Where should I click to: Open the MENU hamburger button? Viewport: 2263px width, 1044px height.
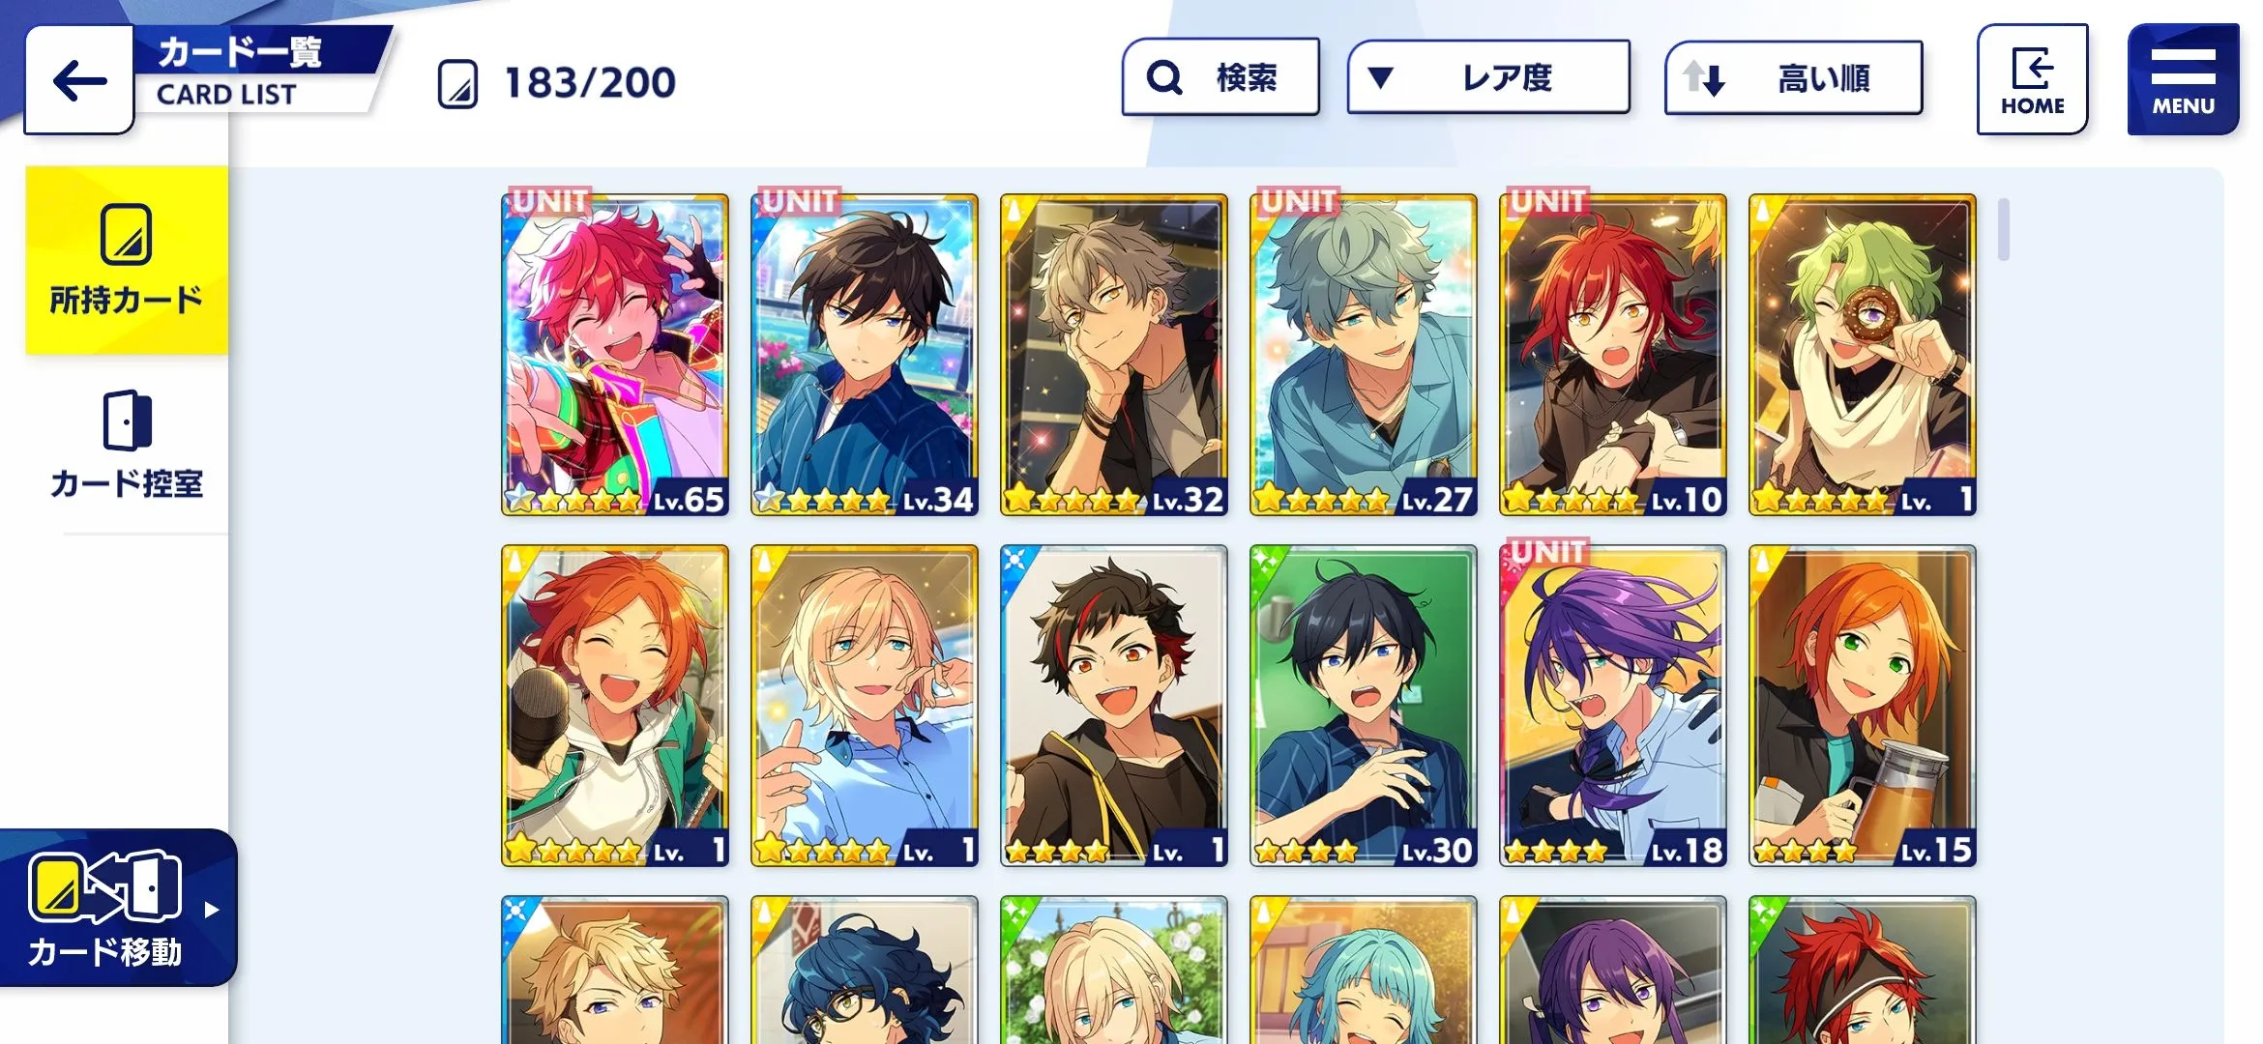pyautogui.click(x=2183, y=79)
